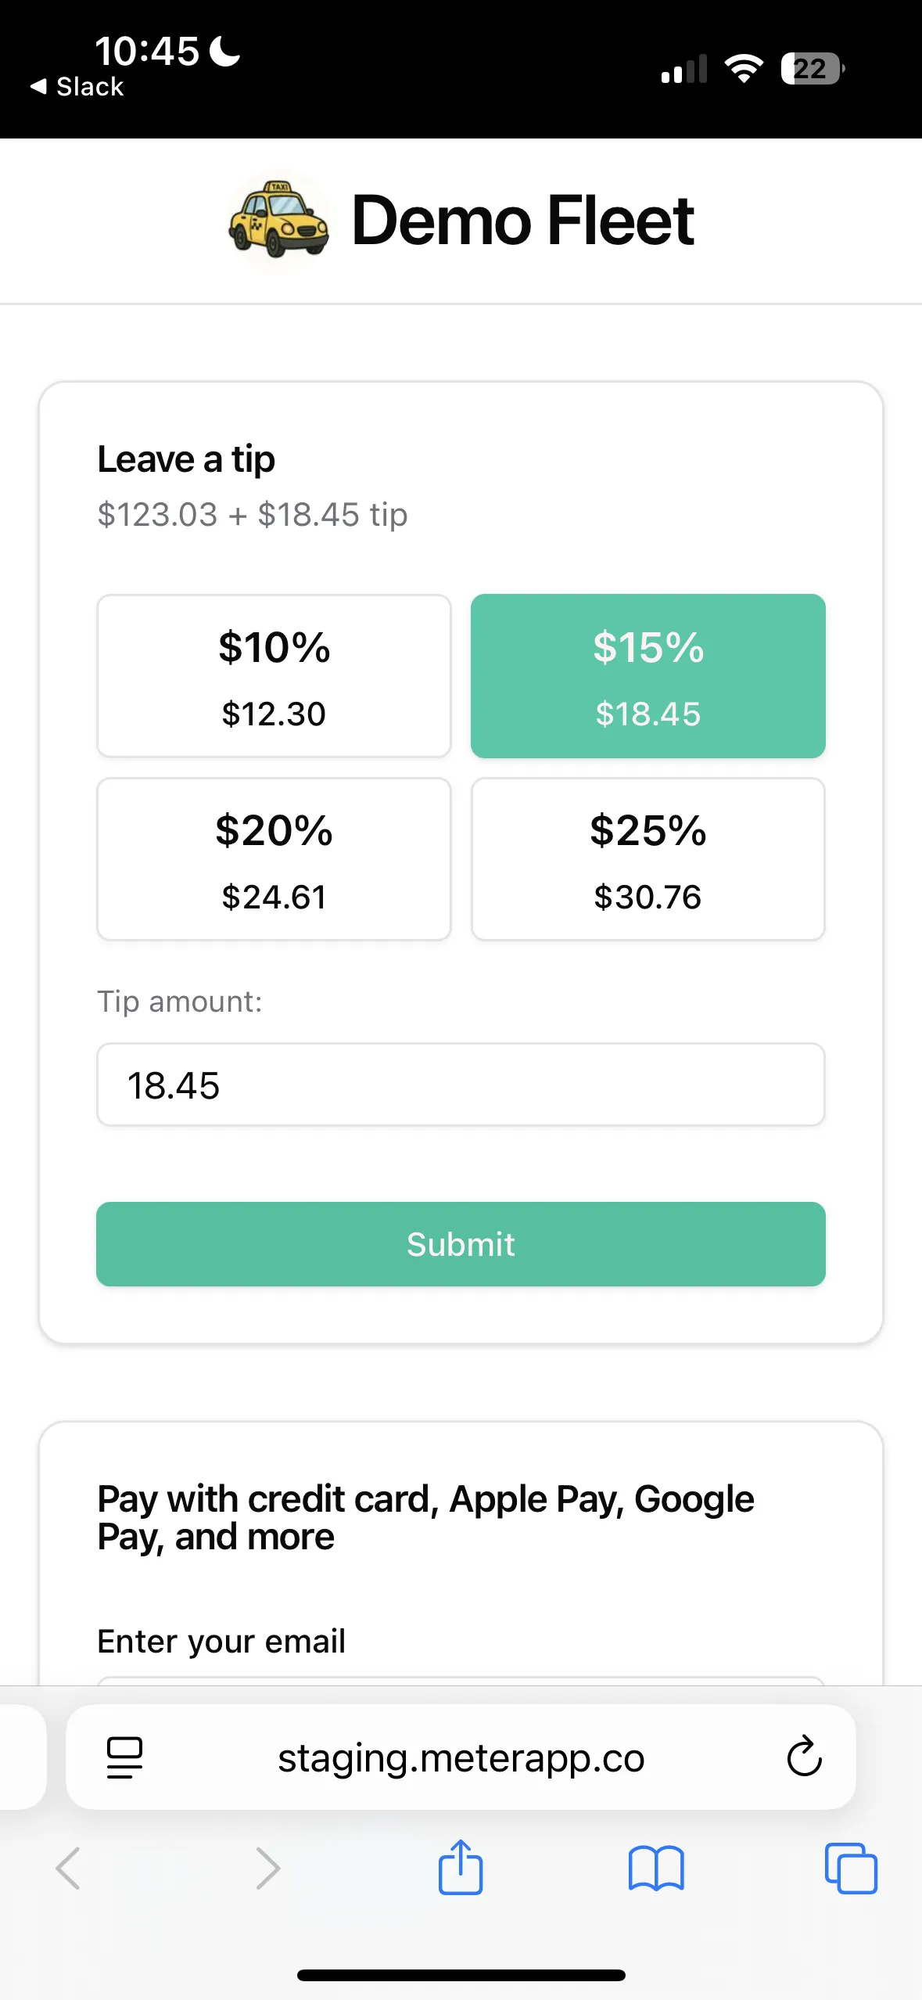Select the 10% tip option
Viewport: 922px width, 2000px height.
(274, 676)
